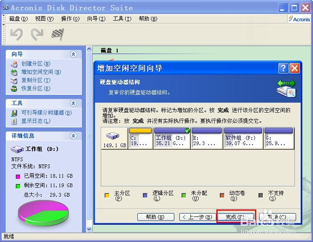Collapse the 向导 sidebar panel

[74, 54]
